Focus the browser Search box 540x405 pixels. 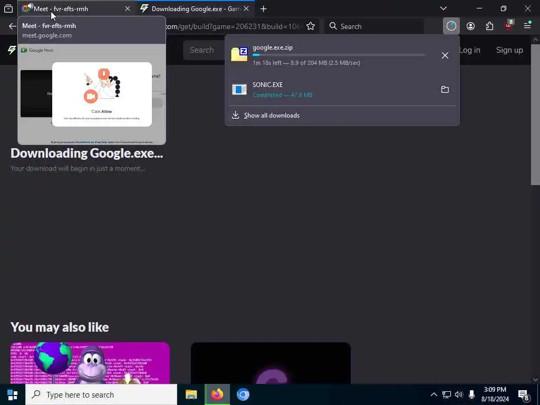[374, 26]
